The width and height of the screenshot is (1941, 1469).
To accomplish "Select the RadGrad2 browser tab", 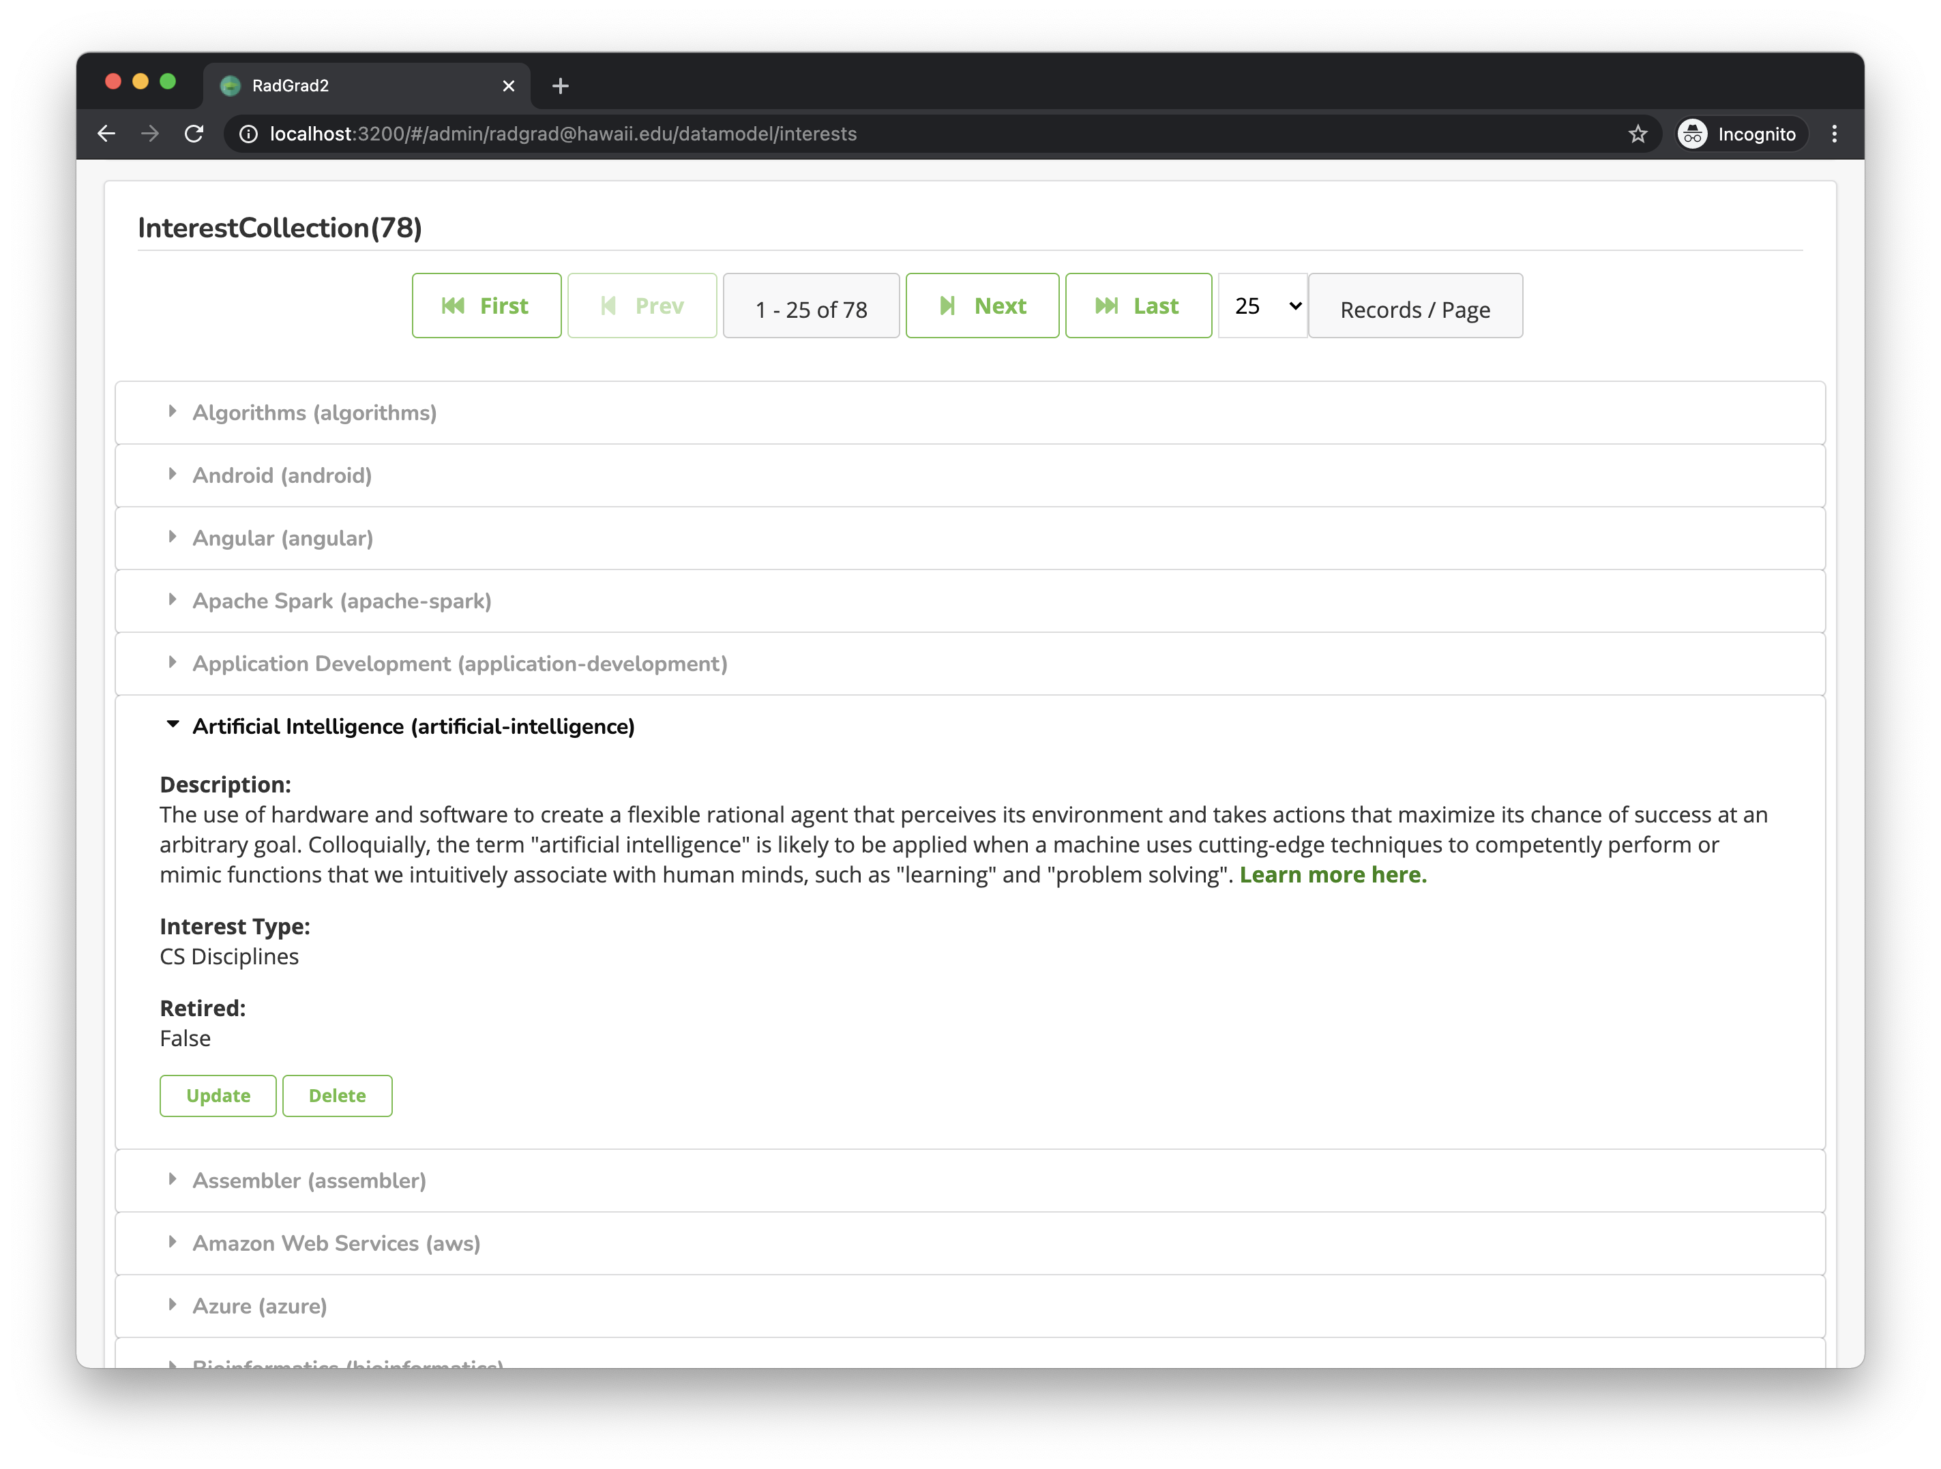I will (x=367, y=85).
